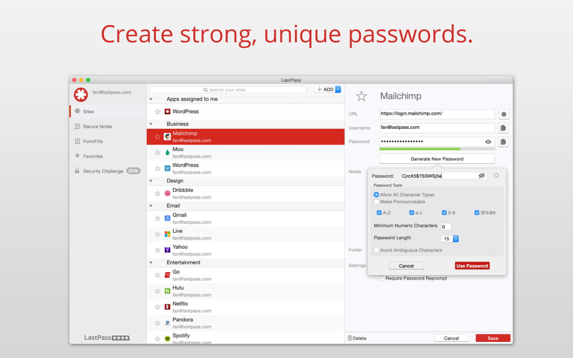Click the LastPass account avatar icon

pyautogui.click(x=81, y=94)
